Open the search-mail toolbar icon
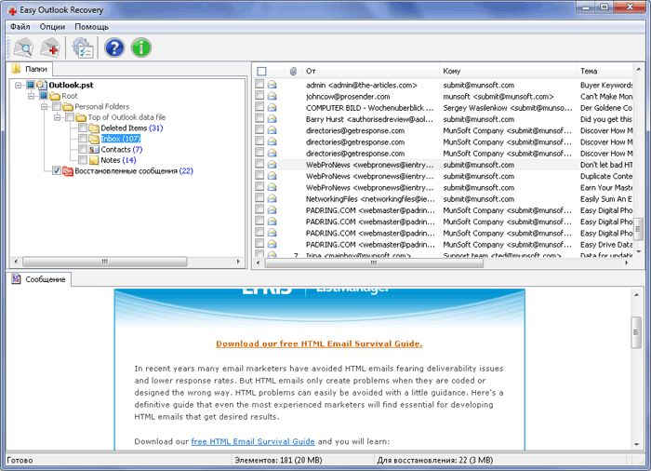Viewport: 651px width, 471px height. [x=23, y=47]
